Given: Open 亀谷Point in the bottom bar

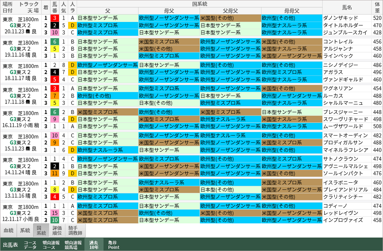Looking at the screenshot, I should coord(114,244).
